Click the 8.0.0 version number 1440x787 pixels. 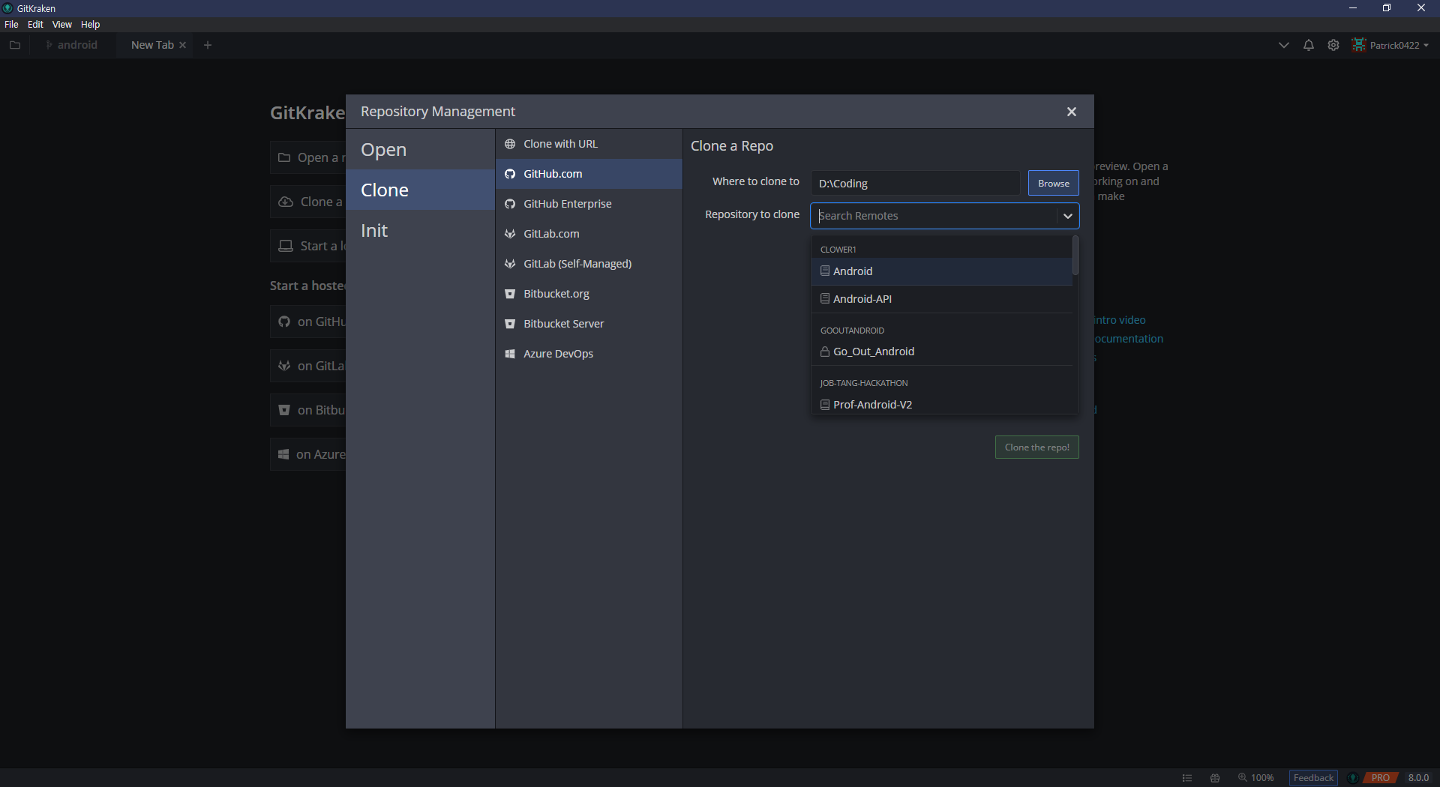pyautogui.click(x=1418, y=778)
